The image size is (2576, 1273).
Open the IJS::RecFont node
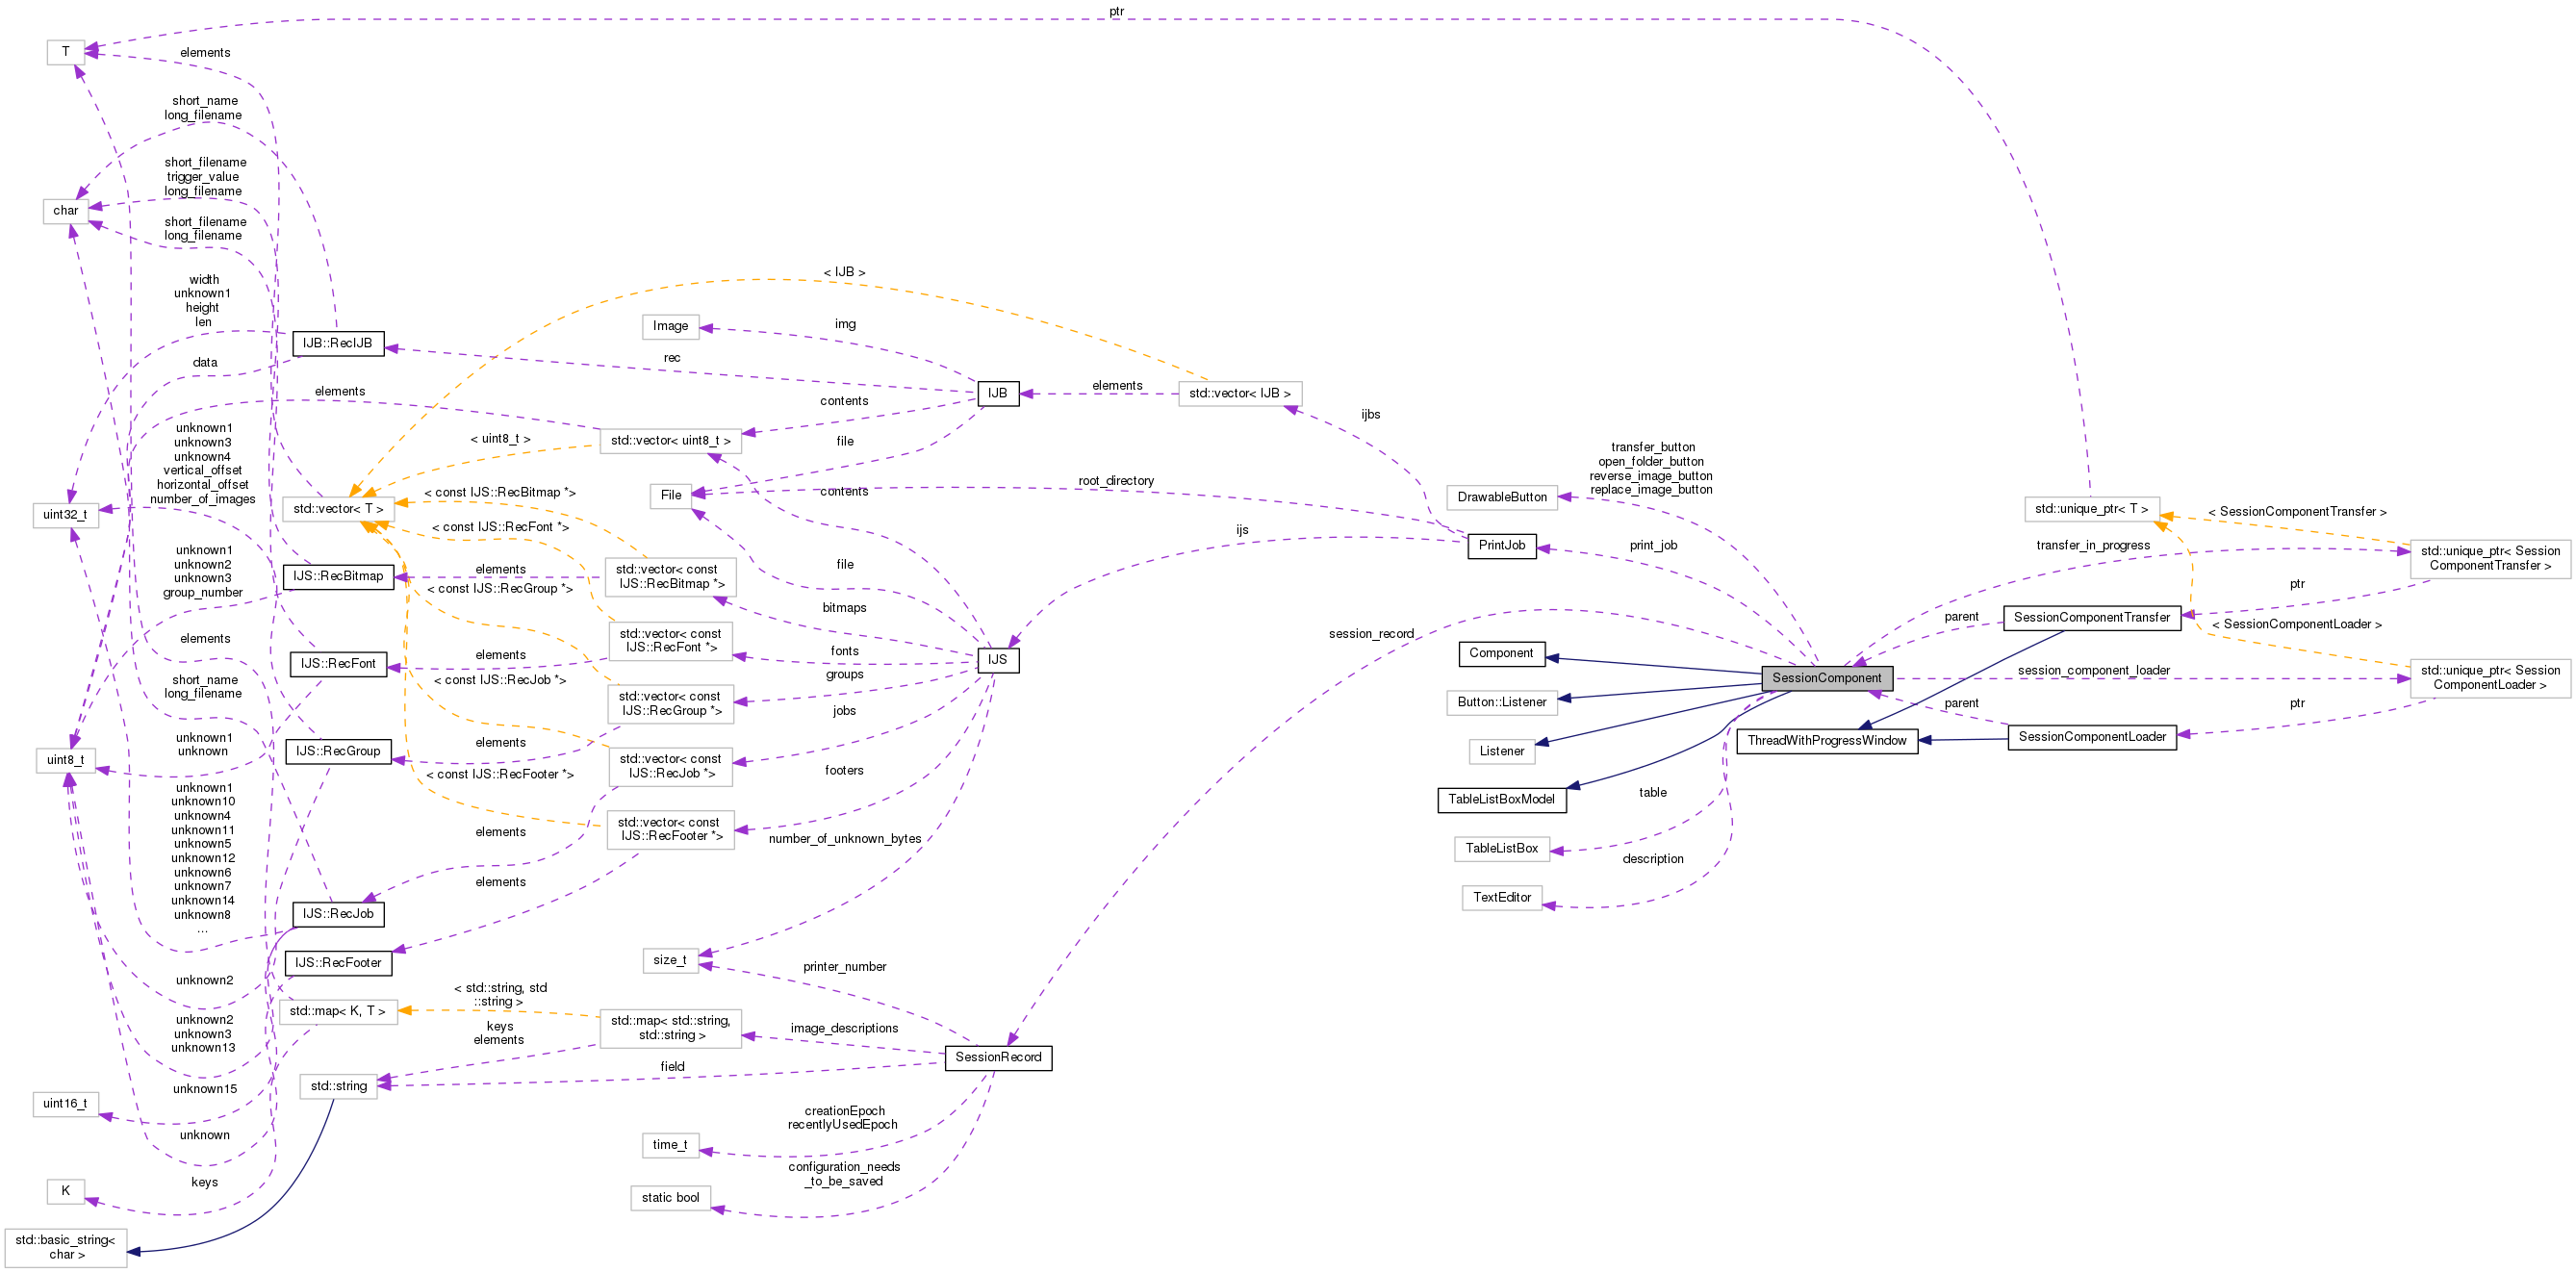click(338, 663)
